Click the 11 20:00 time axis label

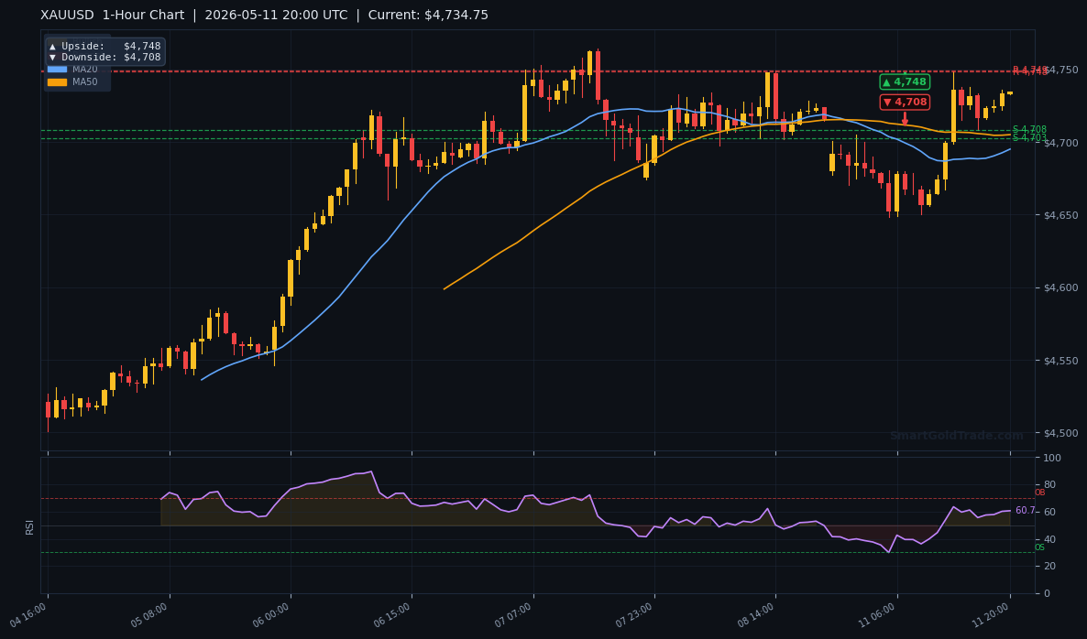click(992, 614)
